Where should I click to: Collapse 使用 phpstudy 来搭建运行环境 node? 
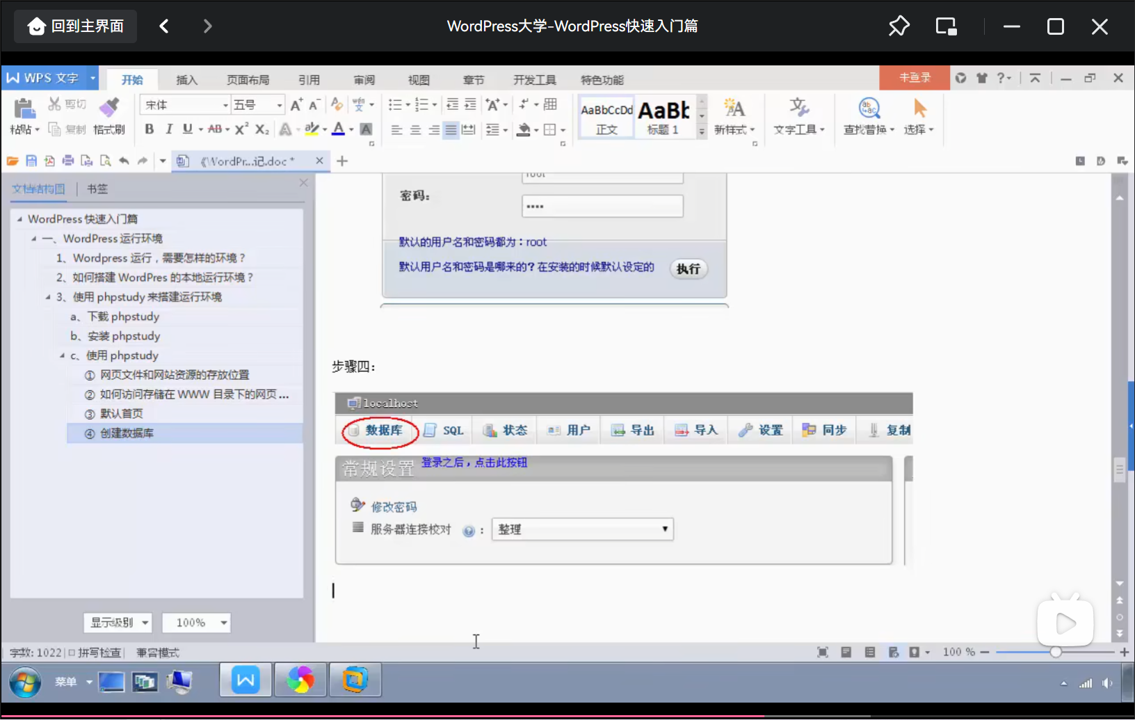click(x=48, y=297)
